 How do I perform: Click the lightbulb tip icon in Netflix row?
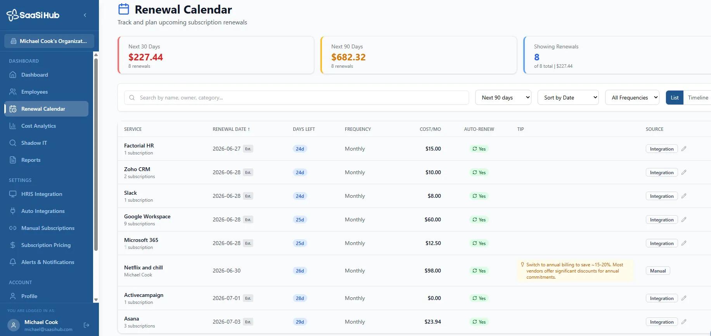click(x=522, y=265)
